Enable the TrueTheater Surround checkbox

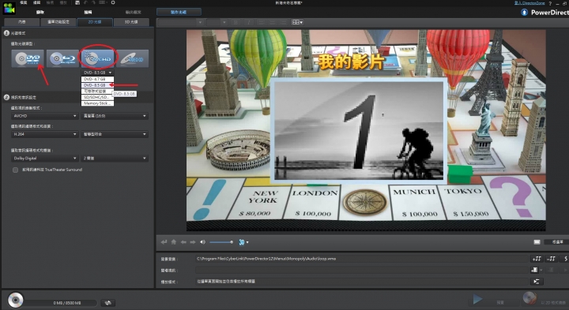point(15,170)
